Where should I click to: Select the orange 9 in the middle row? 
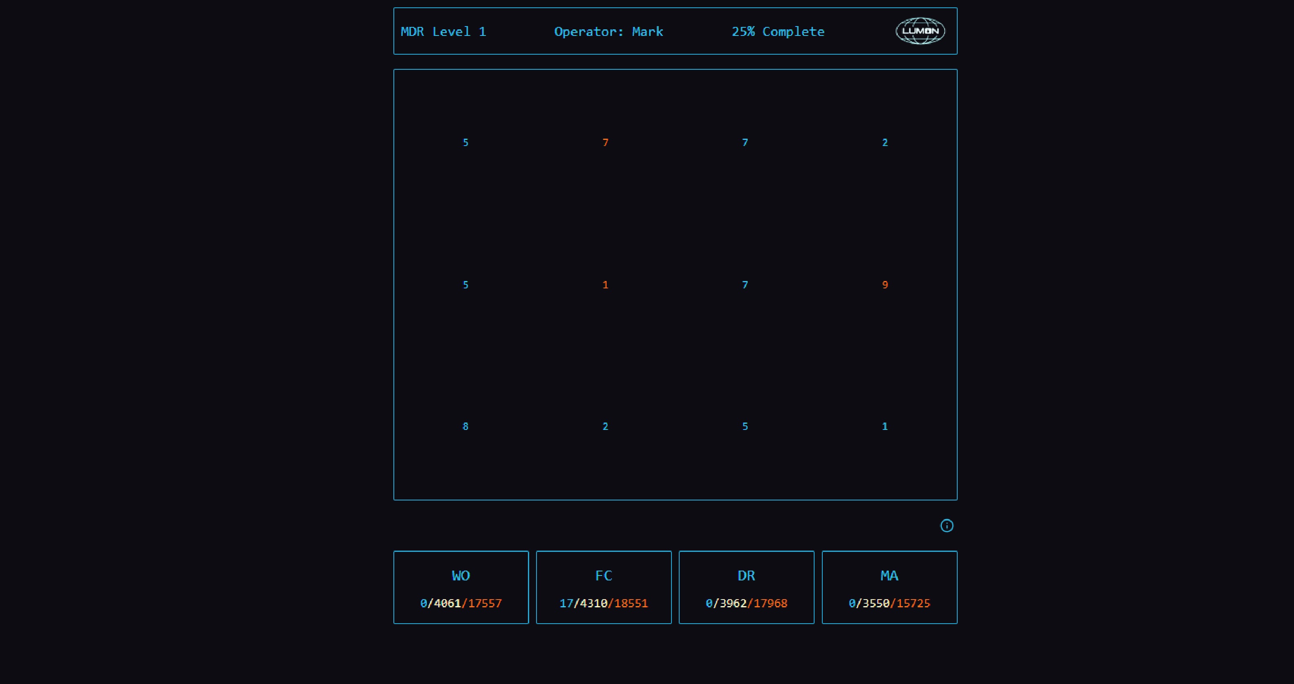point(885,284)
